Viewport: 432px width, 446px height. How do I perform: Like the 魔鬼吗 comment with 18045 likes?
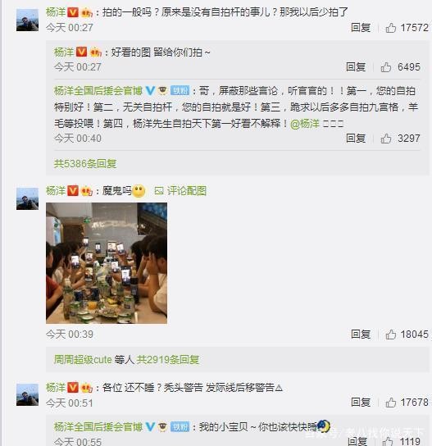(390, 334)
